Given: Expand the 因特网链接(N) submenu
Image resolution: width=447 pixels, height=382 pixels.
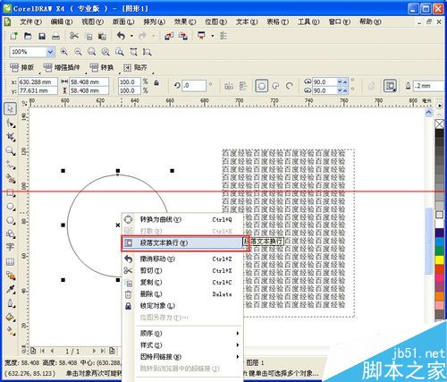Looking at the screenshot, I should click(238, 357).
